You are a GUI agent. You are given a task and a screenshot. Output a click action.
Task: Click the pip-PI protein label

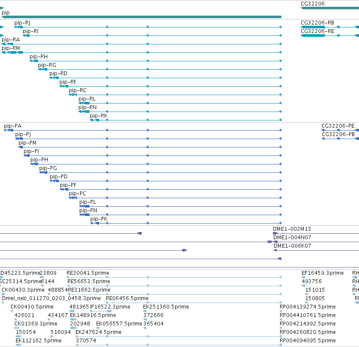[31, 151]
